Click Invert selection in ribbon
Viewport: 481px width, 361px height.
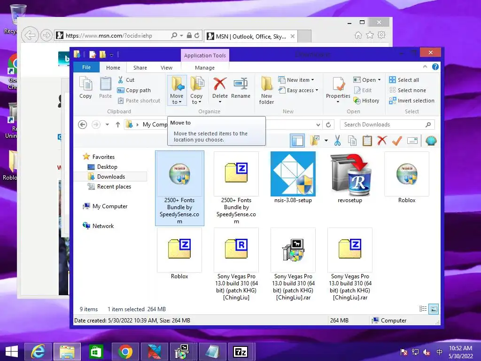click(x=411, y=101)
